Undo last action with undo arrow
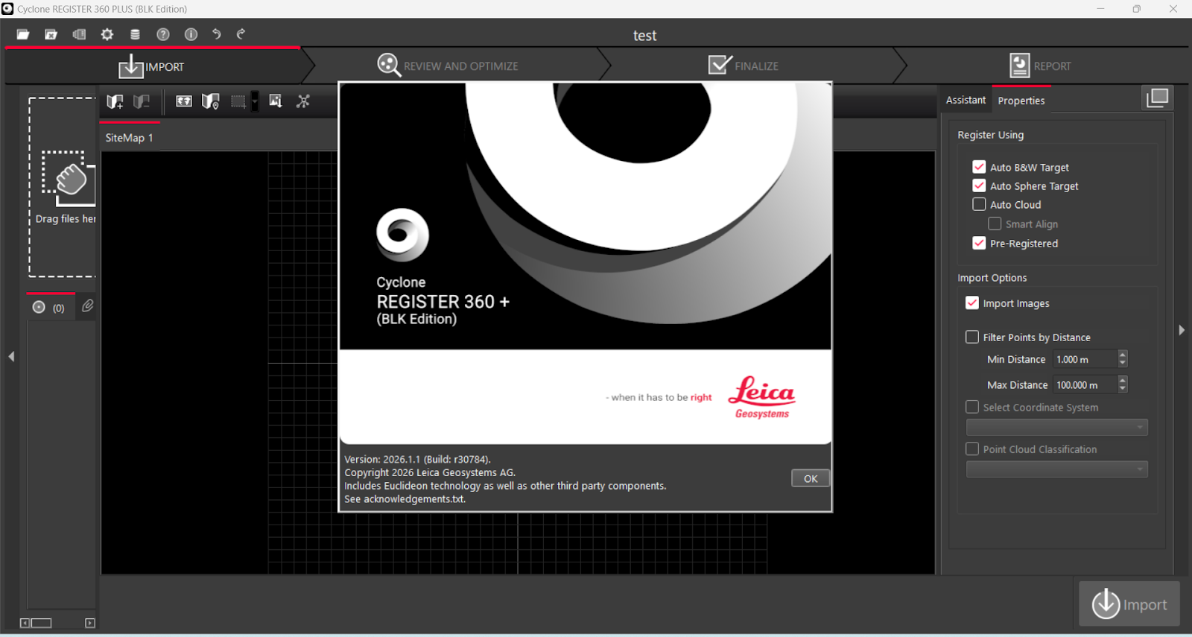The image size is (1192, 637). pos(216,34)
